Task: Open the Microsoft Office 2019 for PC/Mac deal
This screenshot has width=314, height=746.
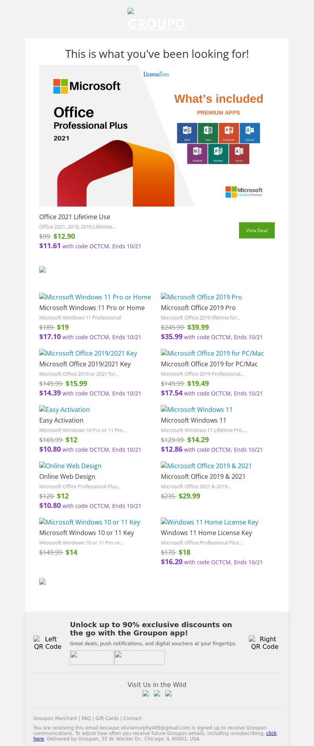Action: 212,353
